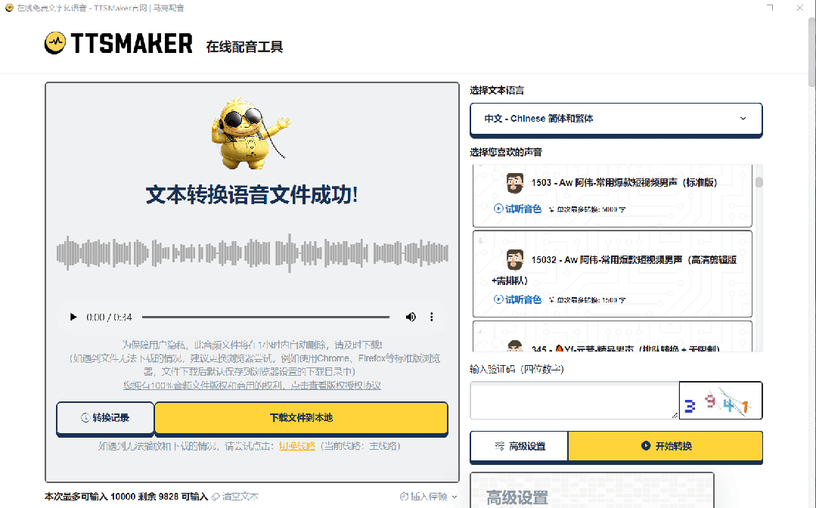Click the yellow mascot image
This screenshot has width=816, height=508.
[250, 133]
